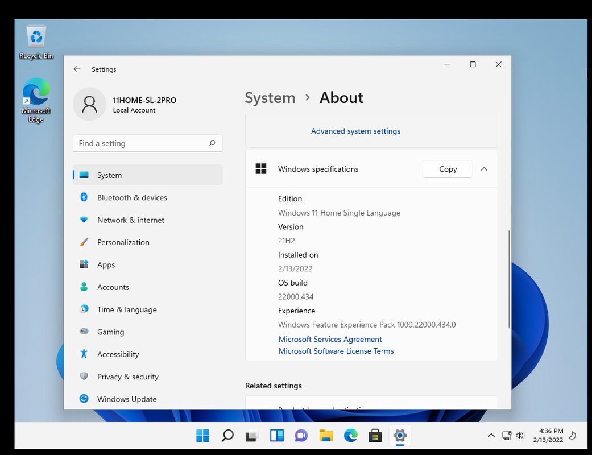The image size is (592, 455).
Task: Click the Bluetooth icon in sidebar
Action: (x=84, y=197)
